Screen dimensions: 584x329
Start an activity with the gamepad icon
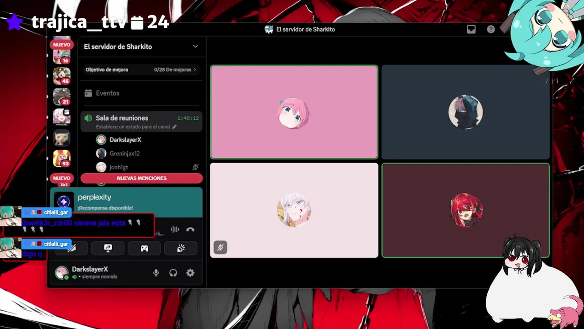(144, 248)
